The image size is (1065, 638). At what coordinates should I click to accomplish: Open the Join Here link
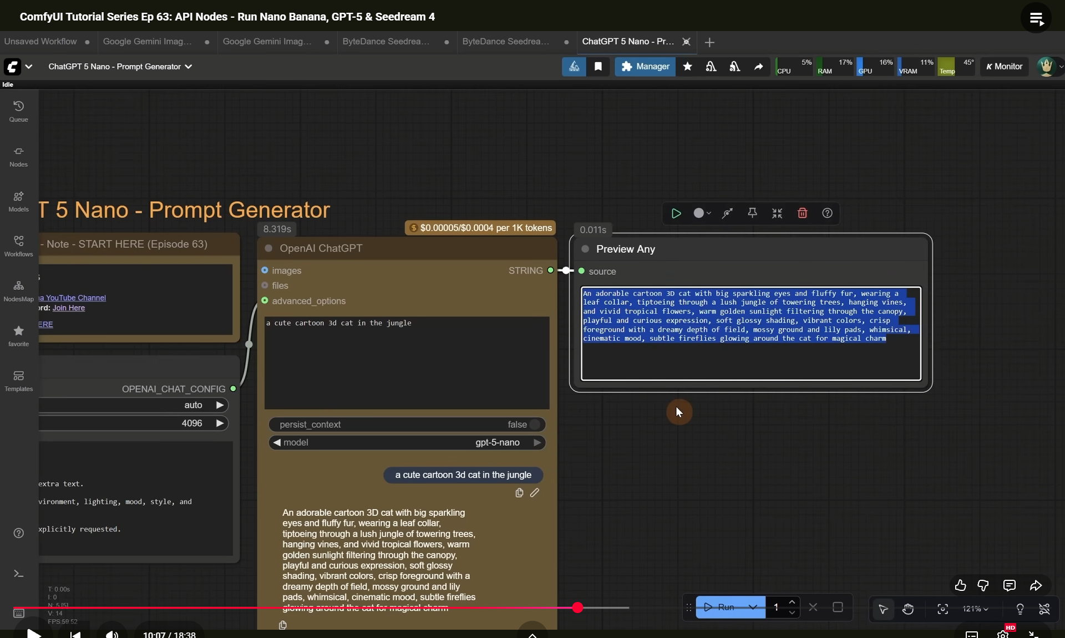[69, 308]
